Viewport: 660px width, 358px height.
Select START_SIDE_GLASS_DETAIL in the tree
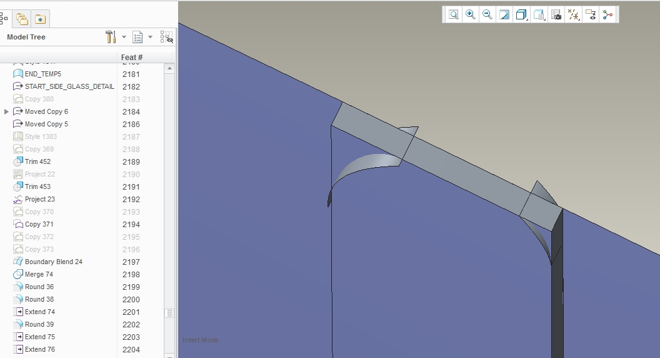[69, 86]
